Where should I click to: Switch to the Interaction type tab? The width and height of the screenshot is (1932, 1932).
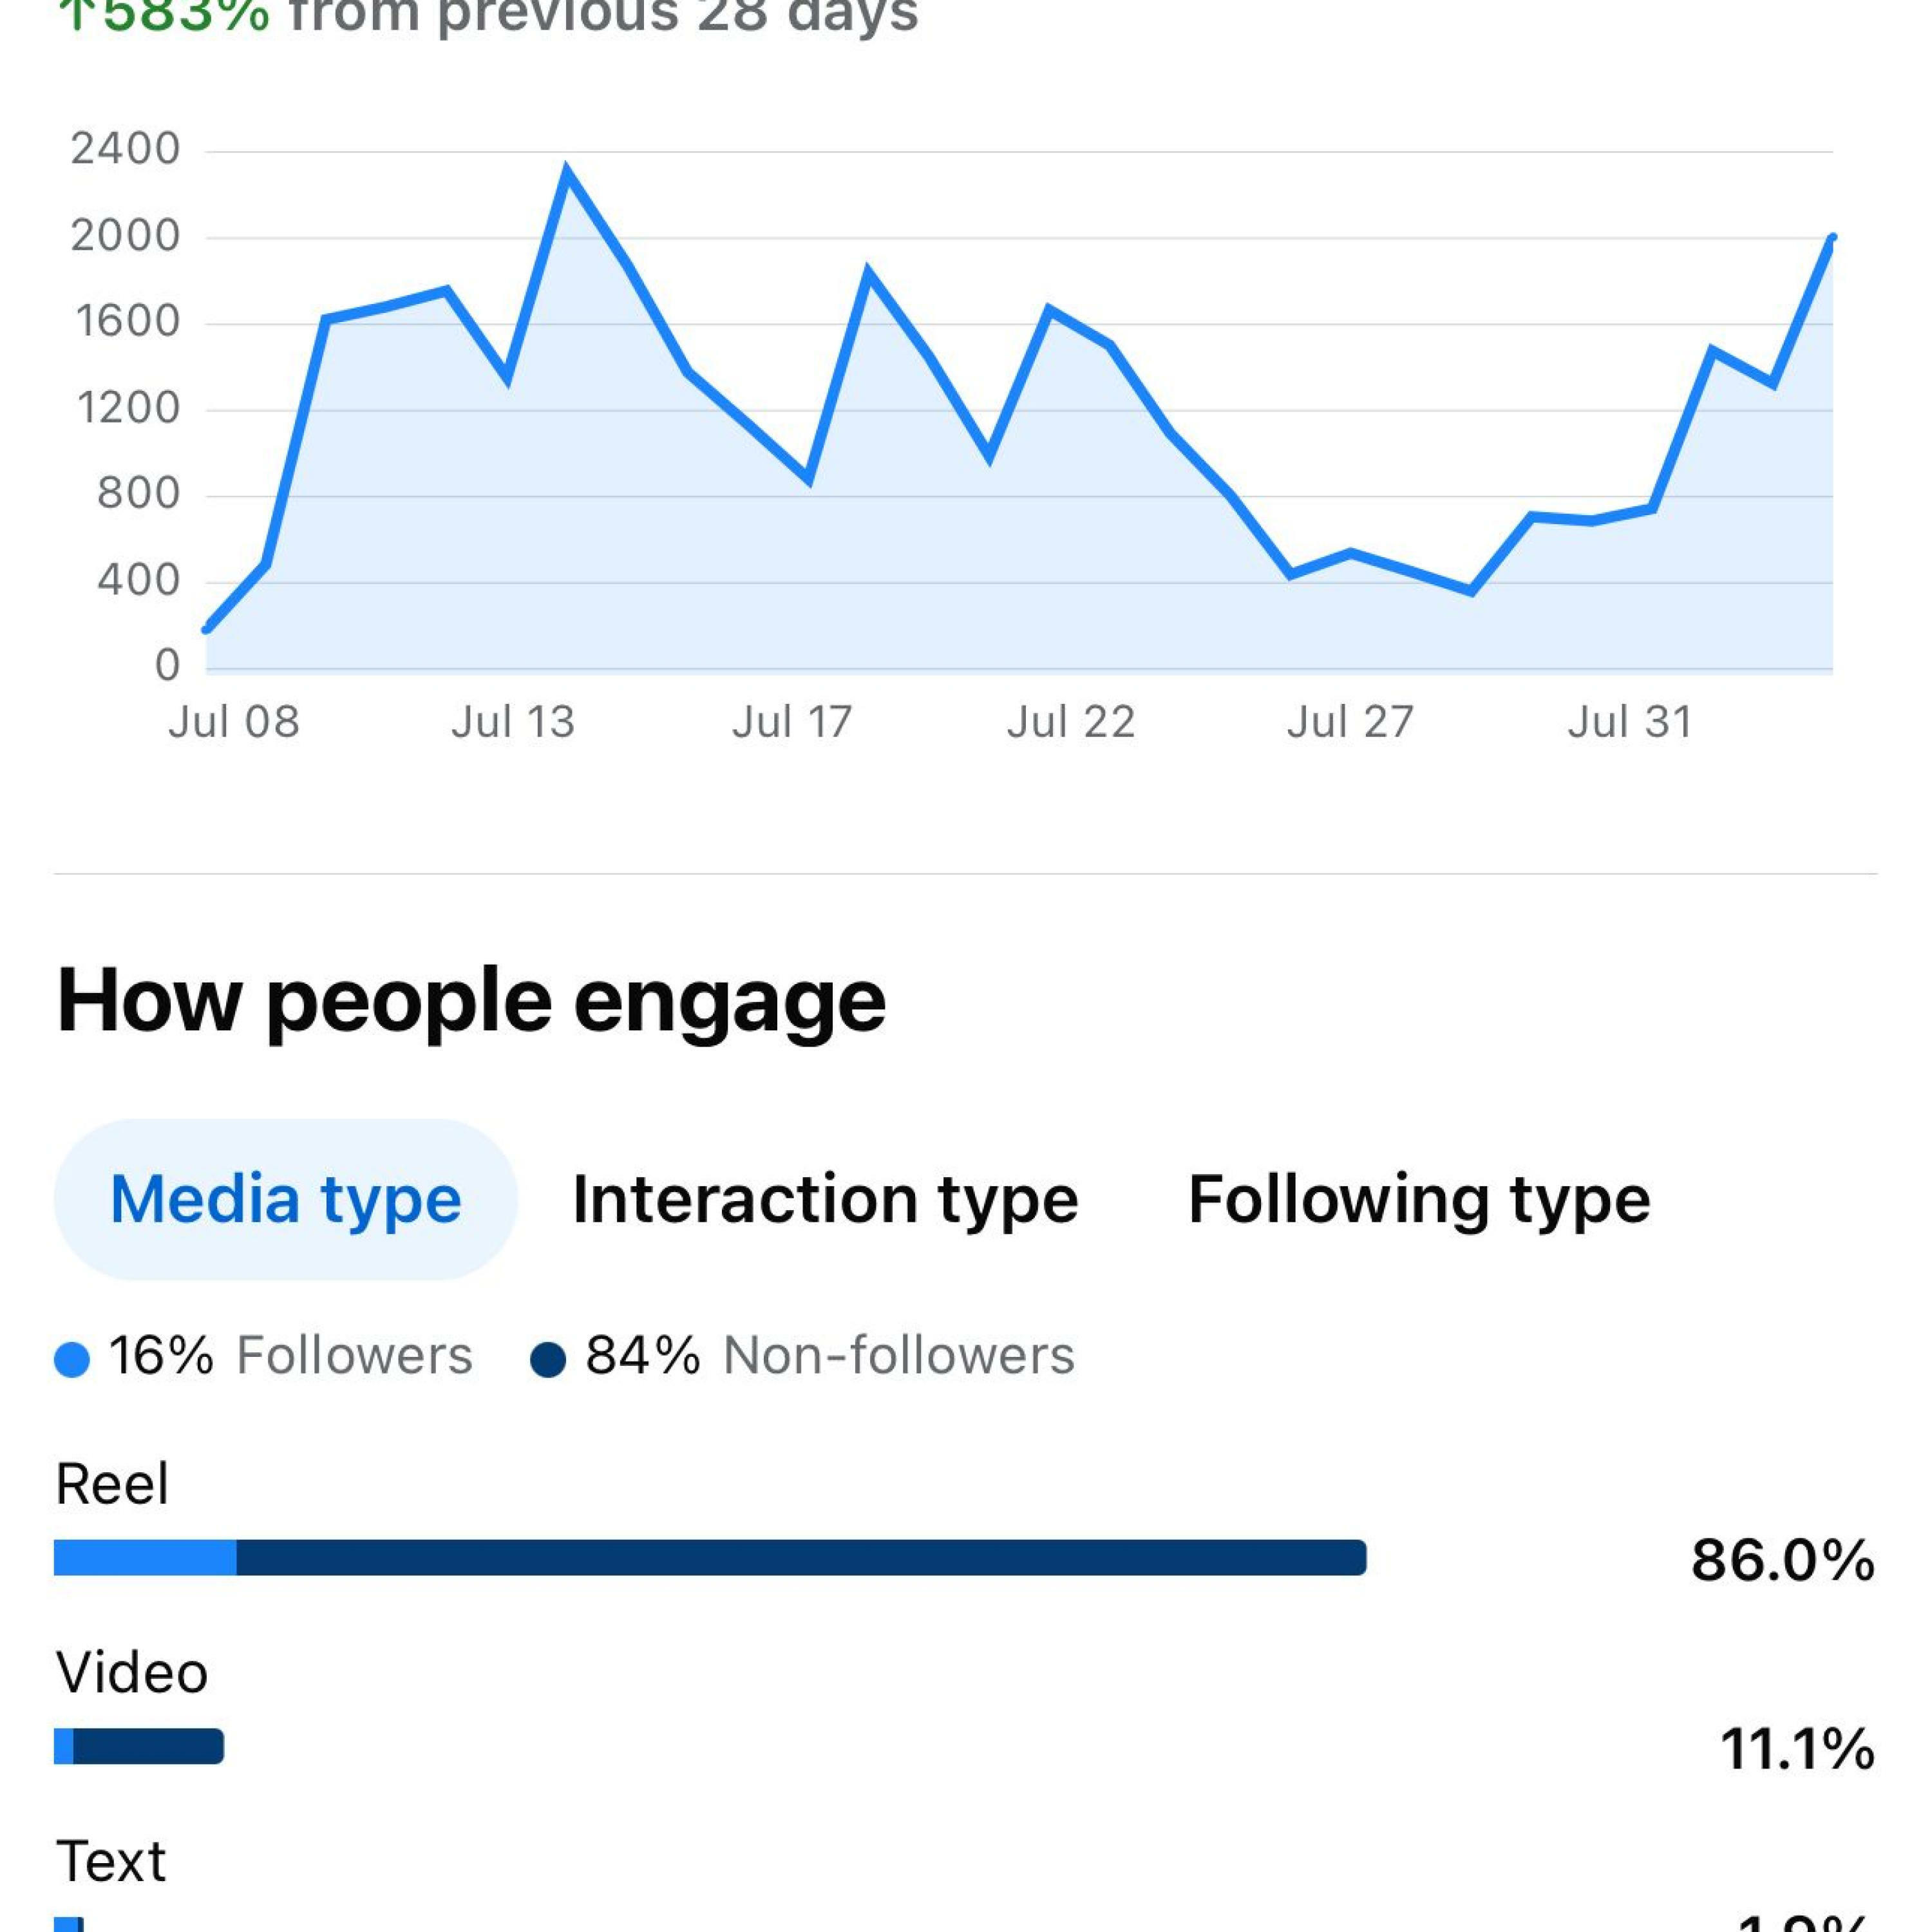pos(825,1199)
